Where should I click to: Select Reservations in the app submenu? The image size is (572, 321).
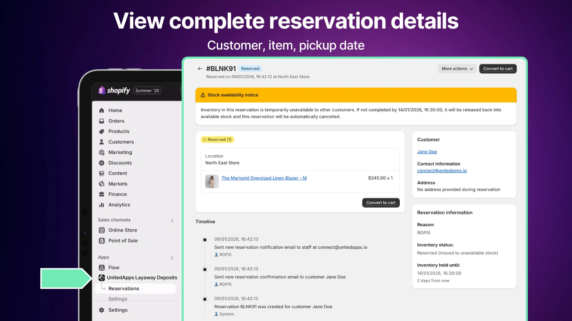click(124, 289)
